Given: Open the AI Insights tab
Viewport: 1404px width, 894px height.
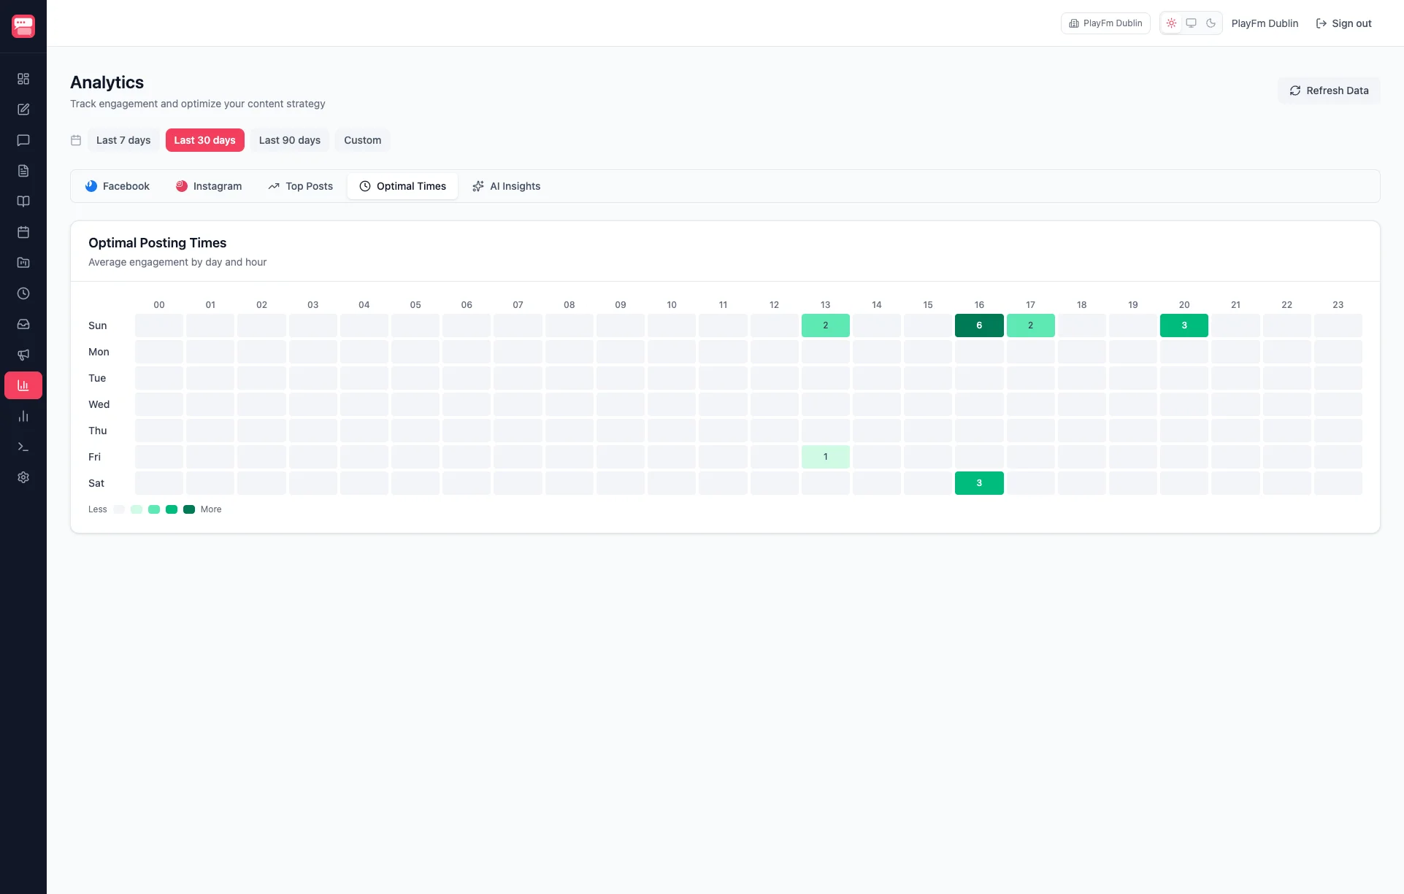Looking at the screenshot, I should point(506,186).
